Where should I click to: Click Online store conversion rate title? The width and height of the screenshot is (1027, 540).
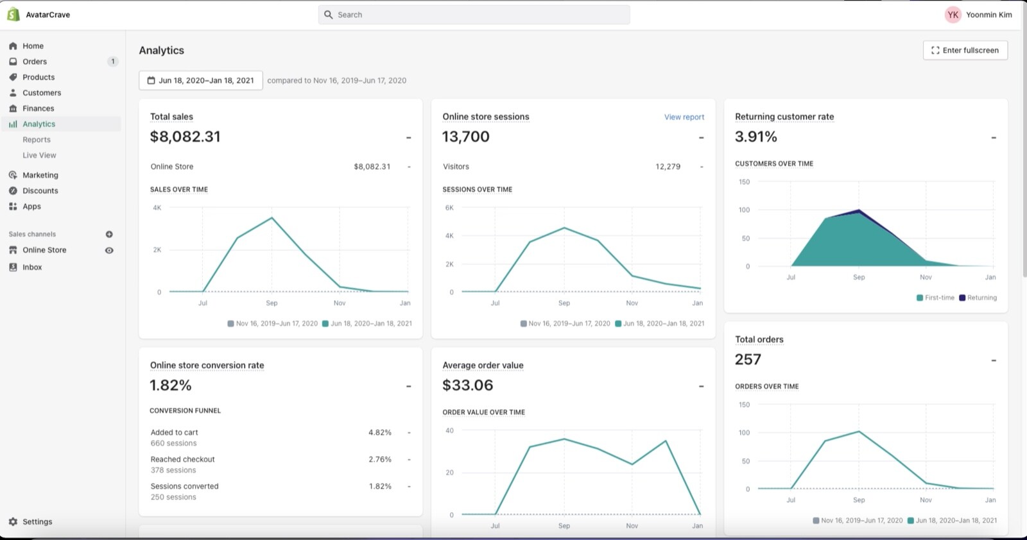tap(207, 366)
